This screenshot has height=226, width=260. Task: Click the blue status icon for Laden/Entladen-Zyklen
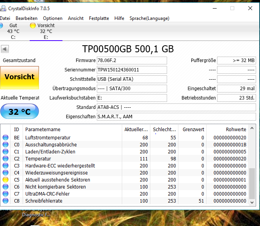pos(5,151)
